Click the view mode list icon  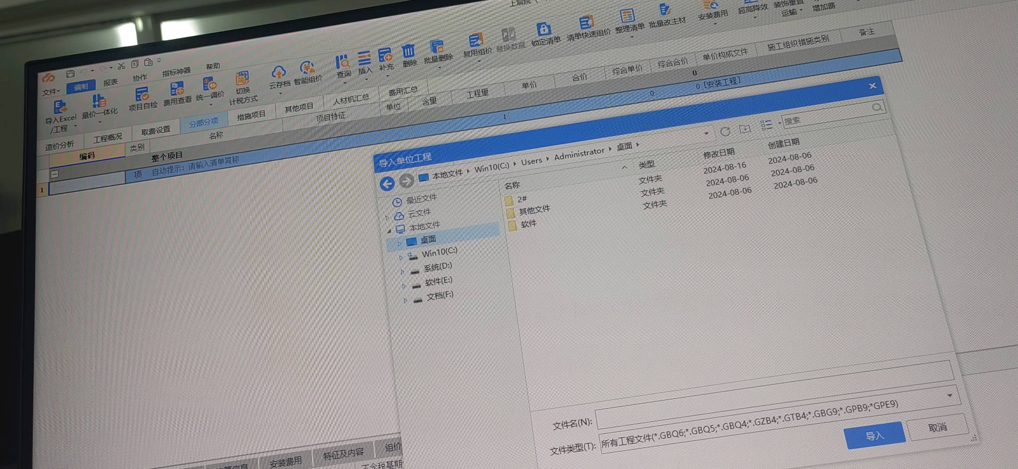tap(766, 125)
